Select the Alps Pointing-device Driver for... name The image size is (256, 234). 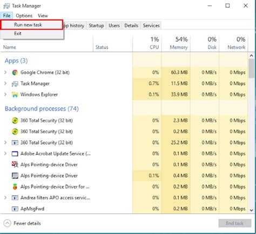coord(55,187)
